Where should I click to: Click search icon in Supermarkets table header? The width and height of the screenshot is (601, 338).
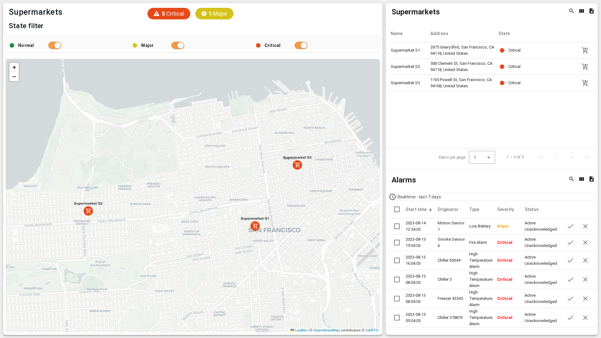coord(571,11)
